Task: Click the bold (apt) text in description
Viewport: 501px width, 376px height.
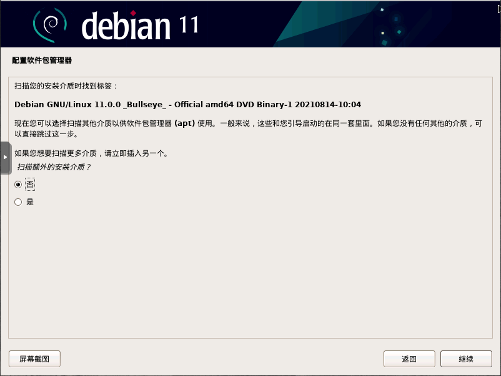Action: [185, 123]
